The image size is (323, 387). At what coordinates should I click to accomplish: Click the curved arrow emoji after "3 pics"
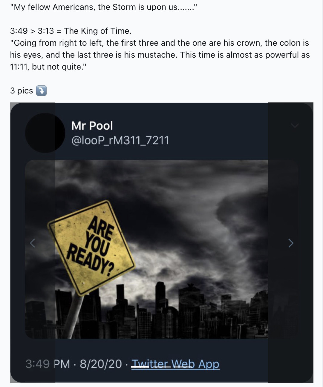[x=41, y=90]
